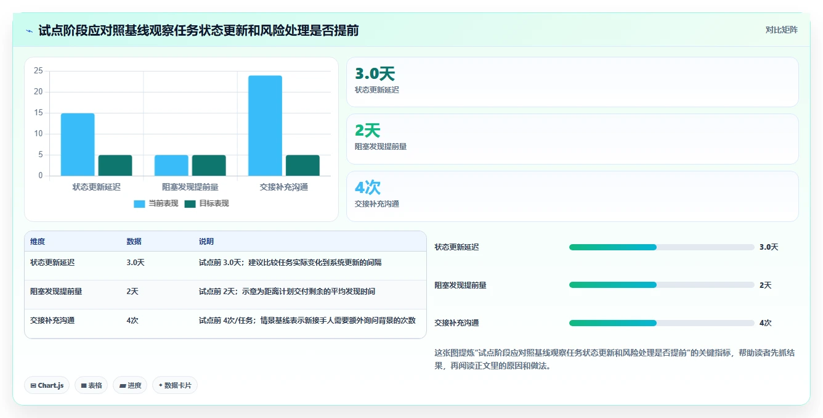Toggle the 当前表现 legend swatch
823x418 pixels.
139,203
